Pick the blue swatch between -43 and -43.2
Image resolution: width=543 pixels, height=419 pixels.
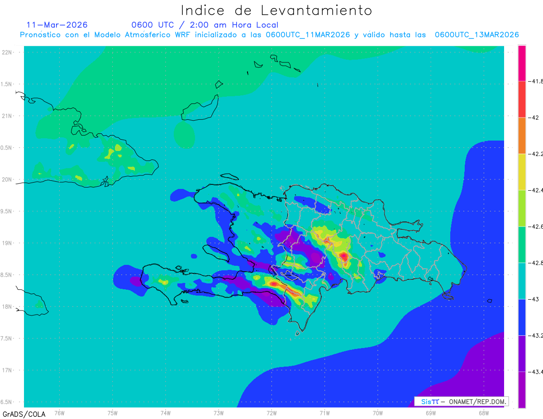click(522, 317)
